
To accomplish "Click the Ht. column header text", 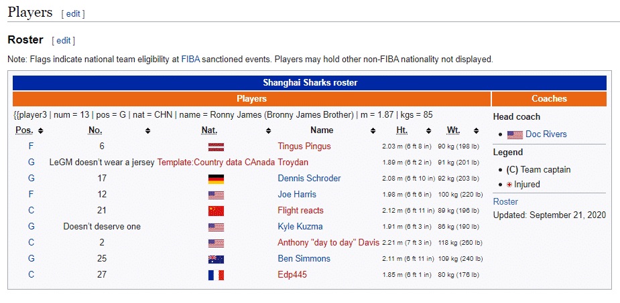I will click(402, 130).
